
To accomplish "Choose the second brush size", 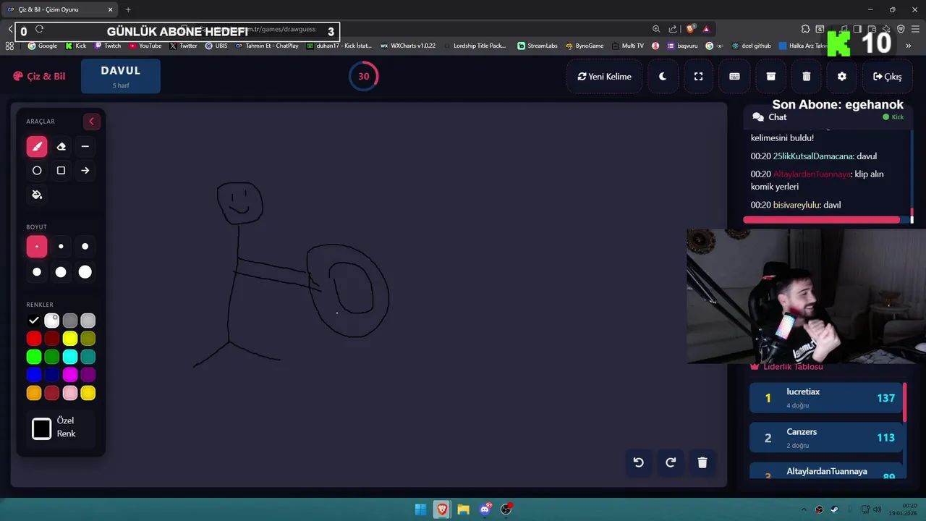I will (61, 247).
